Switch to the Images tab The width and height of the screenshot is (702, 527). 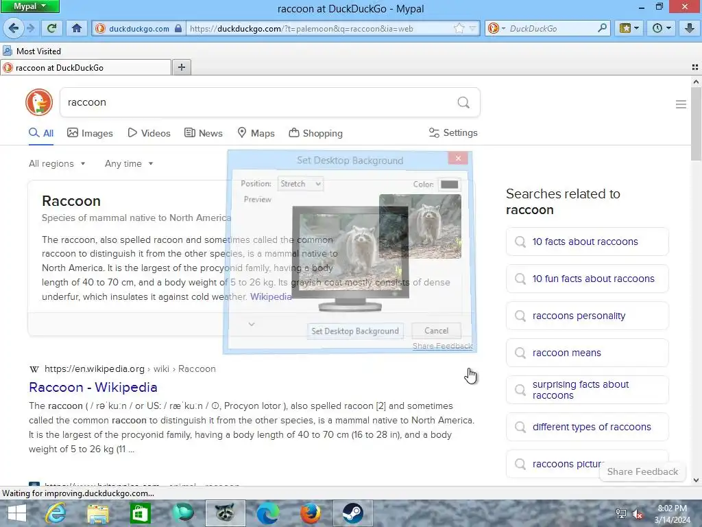pyautogui.click(x=90, y=133)
